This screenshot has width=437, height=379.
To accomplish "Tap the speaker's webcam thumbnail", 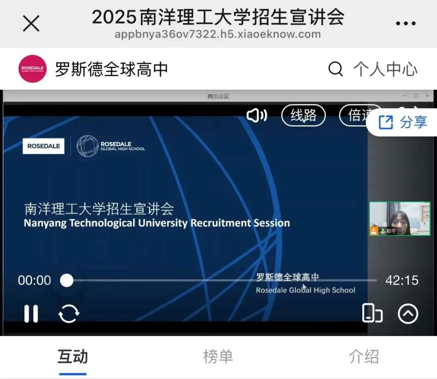I will (x=400, y=219).
